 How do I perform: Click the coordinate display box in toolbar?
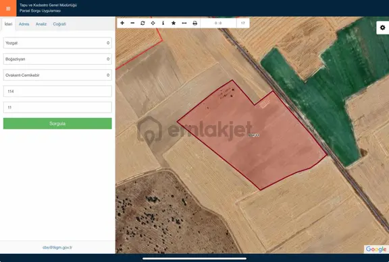(x=218, y=23)
